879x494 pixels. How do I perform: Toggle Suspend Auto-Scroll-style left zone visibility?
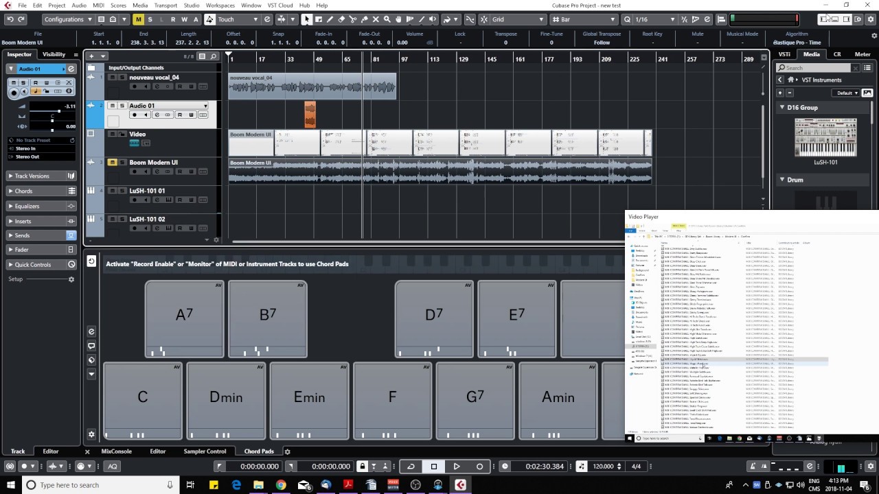tap(824, 19)
